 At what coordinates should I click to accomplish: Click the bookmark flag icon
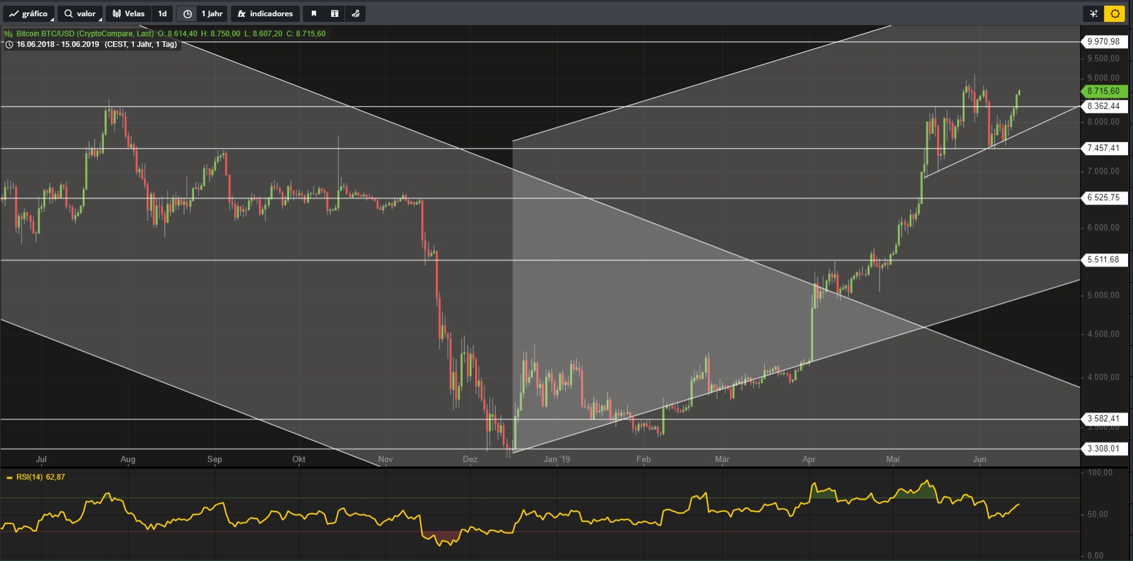point(314,14)
